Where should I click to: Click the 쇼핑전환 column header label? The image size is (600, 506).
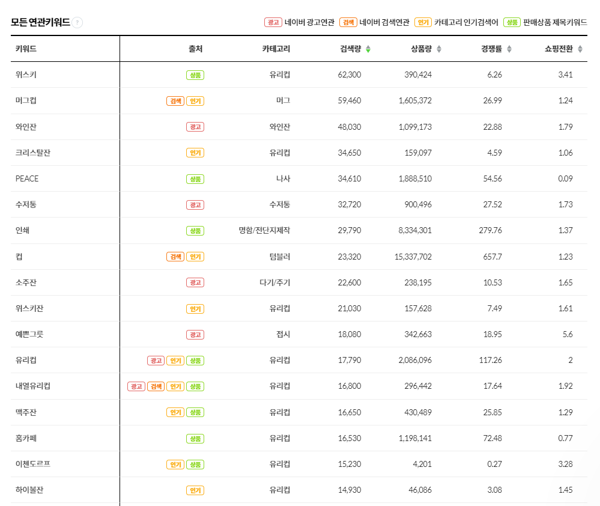559,49
